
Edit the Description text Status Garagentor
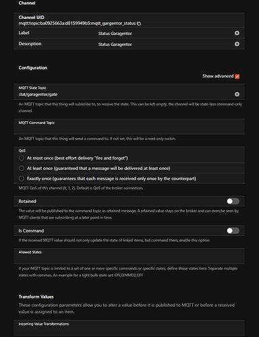tap(115, 44)
